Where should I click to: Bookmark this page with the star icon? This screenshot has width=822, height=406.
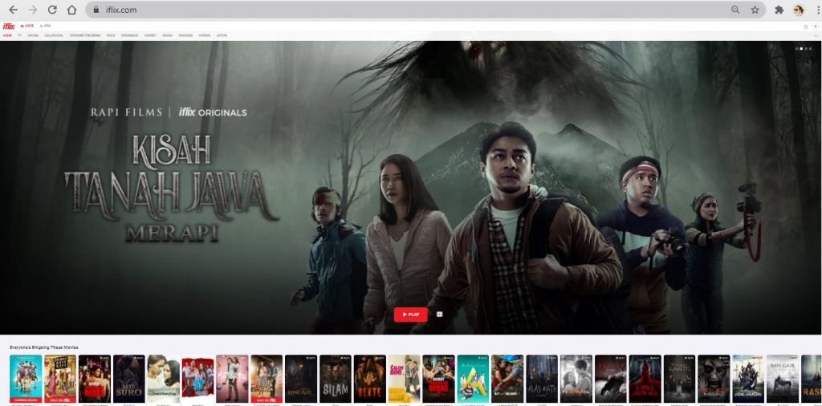tap(755, 10)
